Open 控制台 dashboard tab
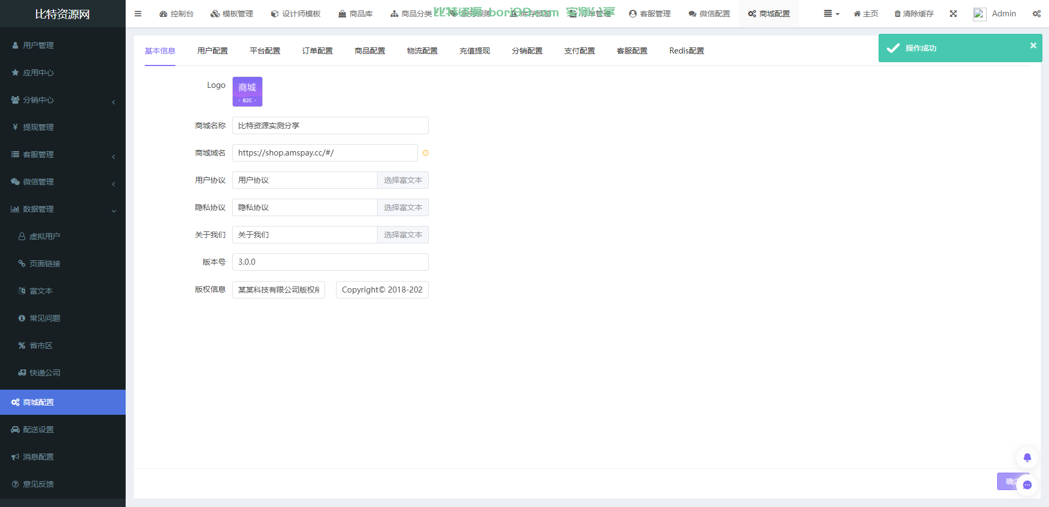The height and width of the screenshot is (507, 1049). [x=176, y=14]
